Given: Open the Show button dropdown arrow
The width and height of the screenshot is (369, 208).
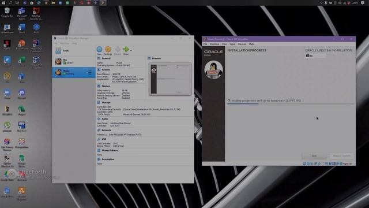Looking at the screenshot, I should point(131,50).
